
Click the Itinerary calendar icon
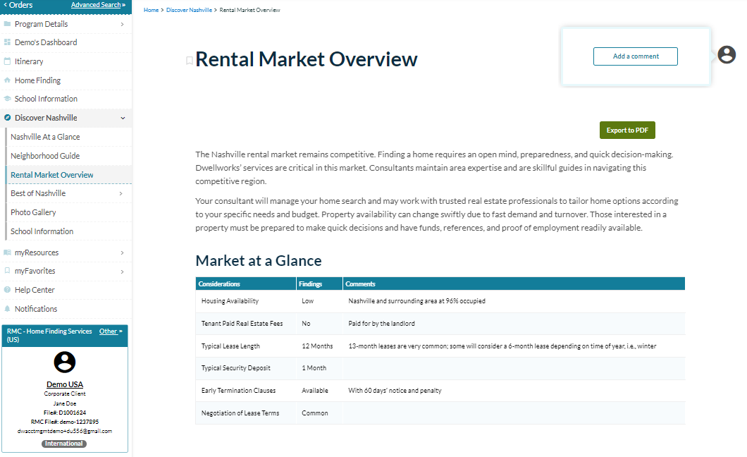[x=7, y=61]
